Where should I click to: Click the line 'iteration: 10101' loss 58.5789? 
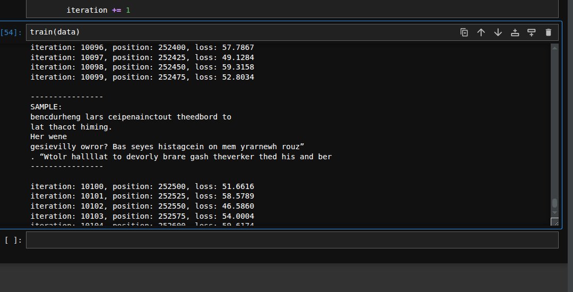142,196
